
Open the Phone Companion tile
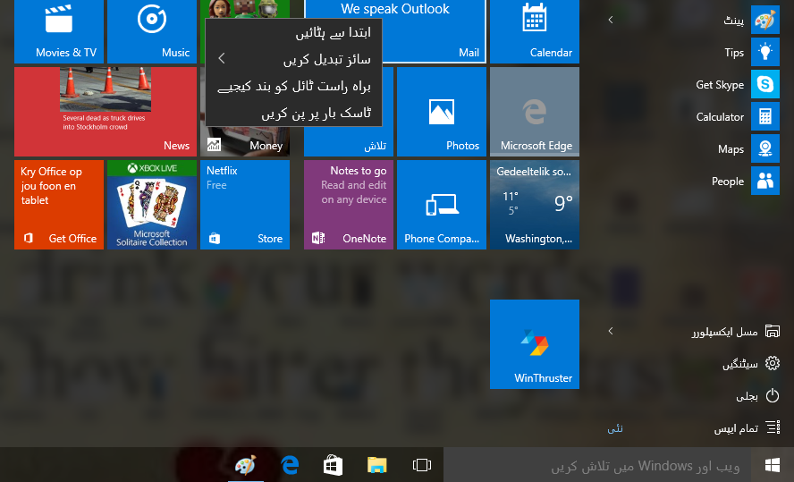pyautogui.click(x=442, y=205)
